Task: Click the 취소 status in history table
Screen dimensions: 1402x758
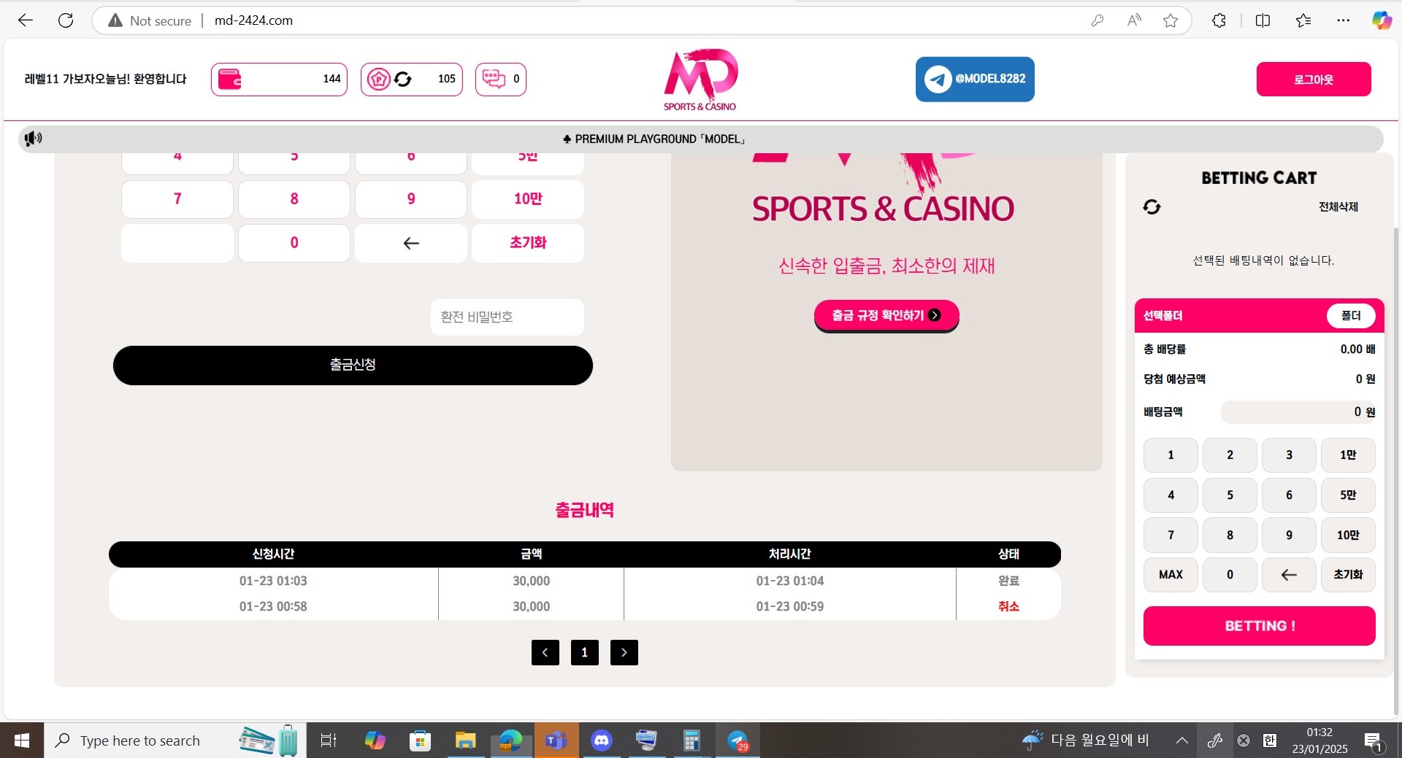Action: pyautogui.click(x=1008, y=606)
